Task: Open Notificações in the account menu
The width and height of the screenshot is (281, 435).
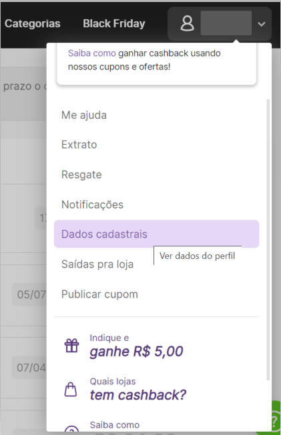Action: pyautogui.click(x=93, y=204)
